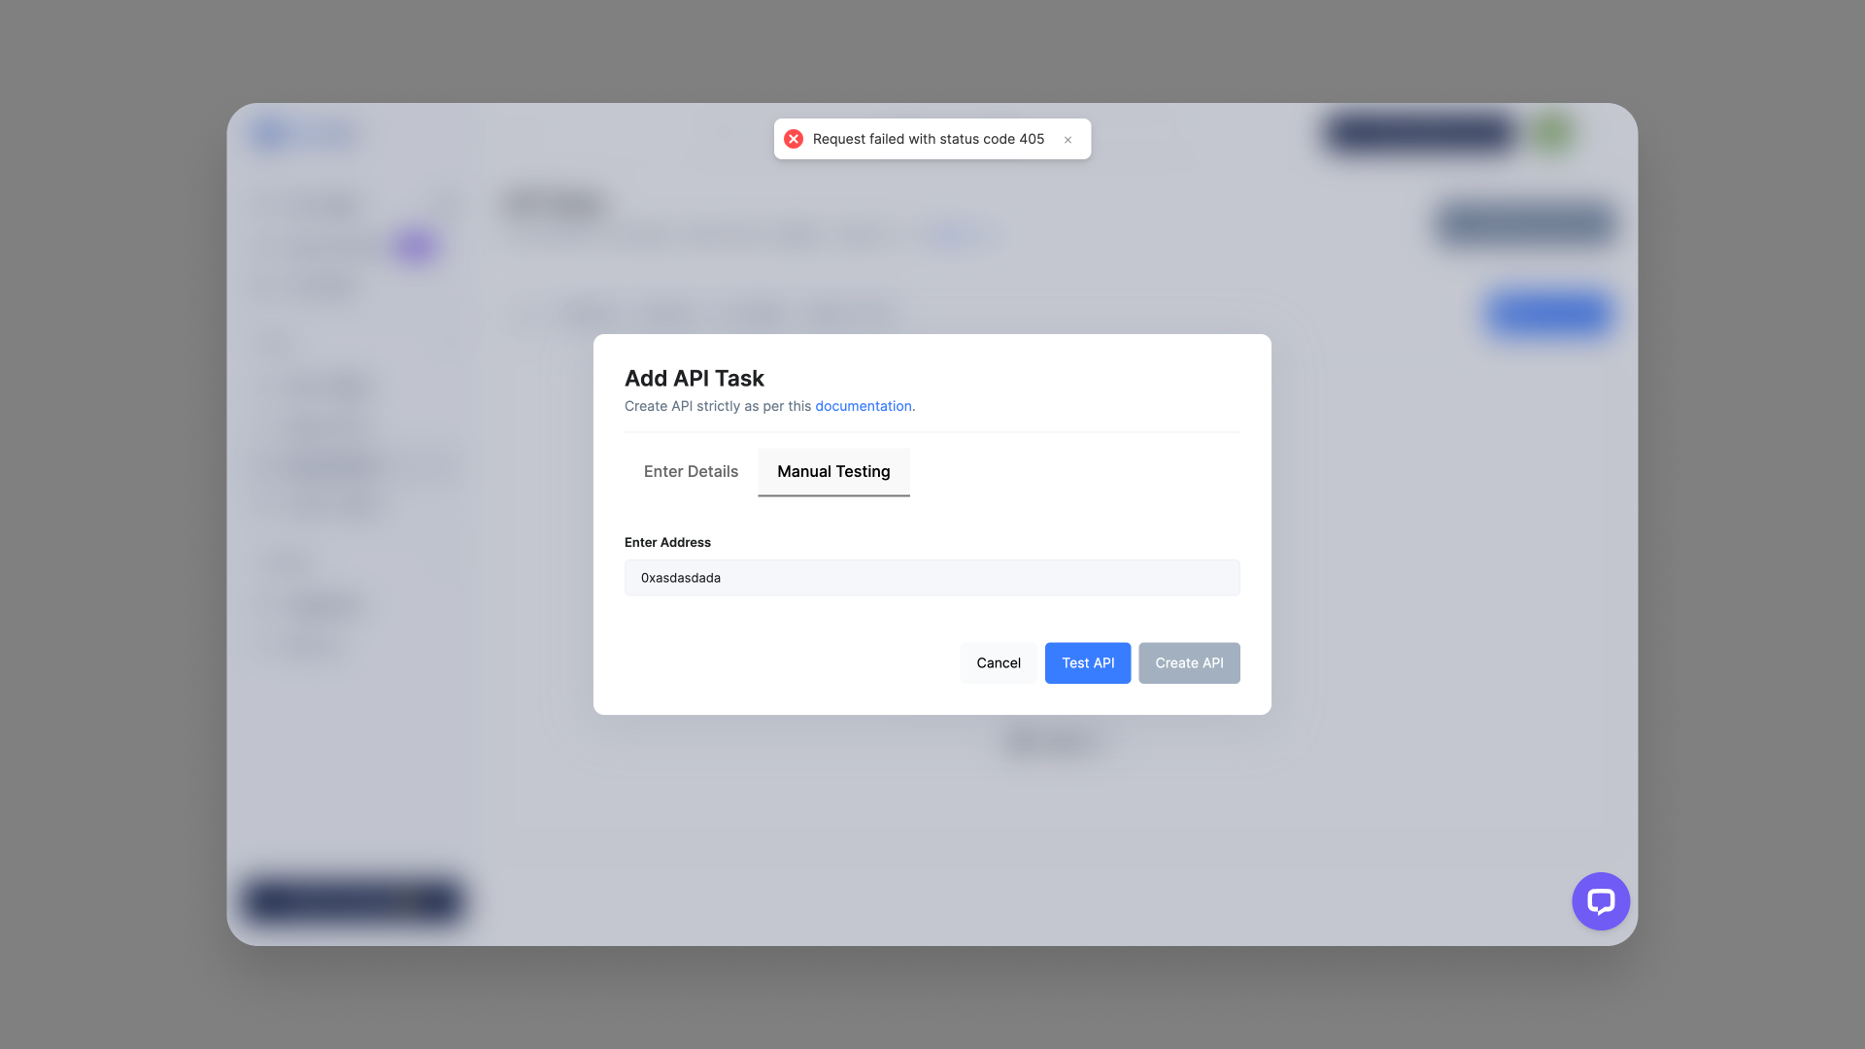The width and height of the screenshot is (1865, 1049).
Task: Click the chat support bubble icon
Action: [1601, 901]
